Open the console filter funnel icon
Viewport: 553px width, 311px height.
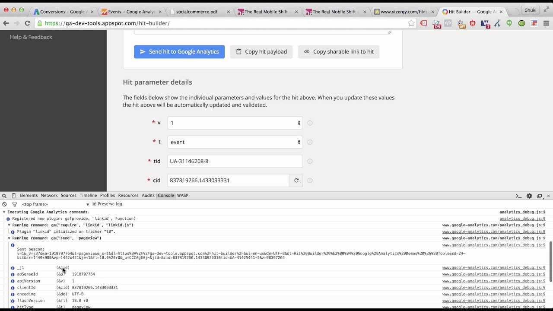(14, 204)
